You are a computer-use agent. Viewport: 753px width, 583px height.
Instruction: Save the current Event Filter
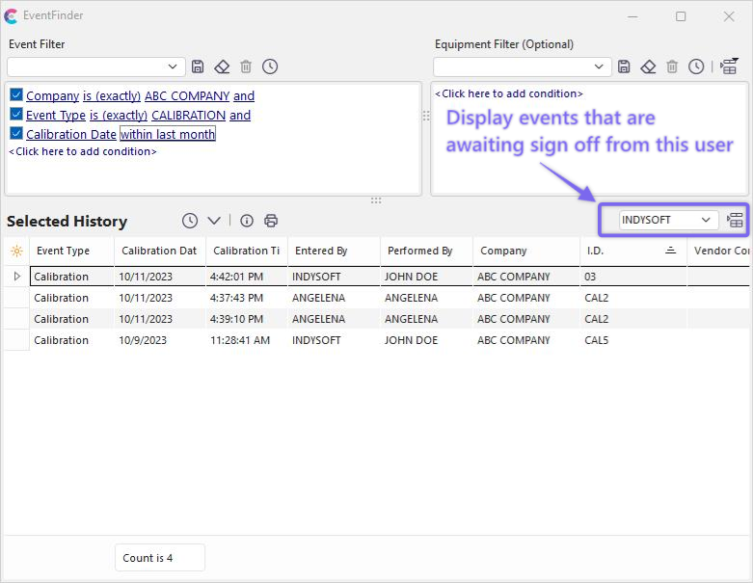[x=198, y=66]
